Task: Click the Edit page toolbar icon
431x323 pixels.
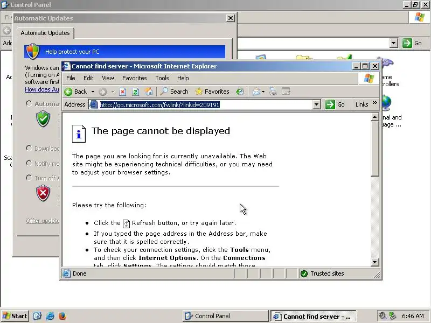Action: click(x=286, y=92)
